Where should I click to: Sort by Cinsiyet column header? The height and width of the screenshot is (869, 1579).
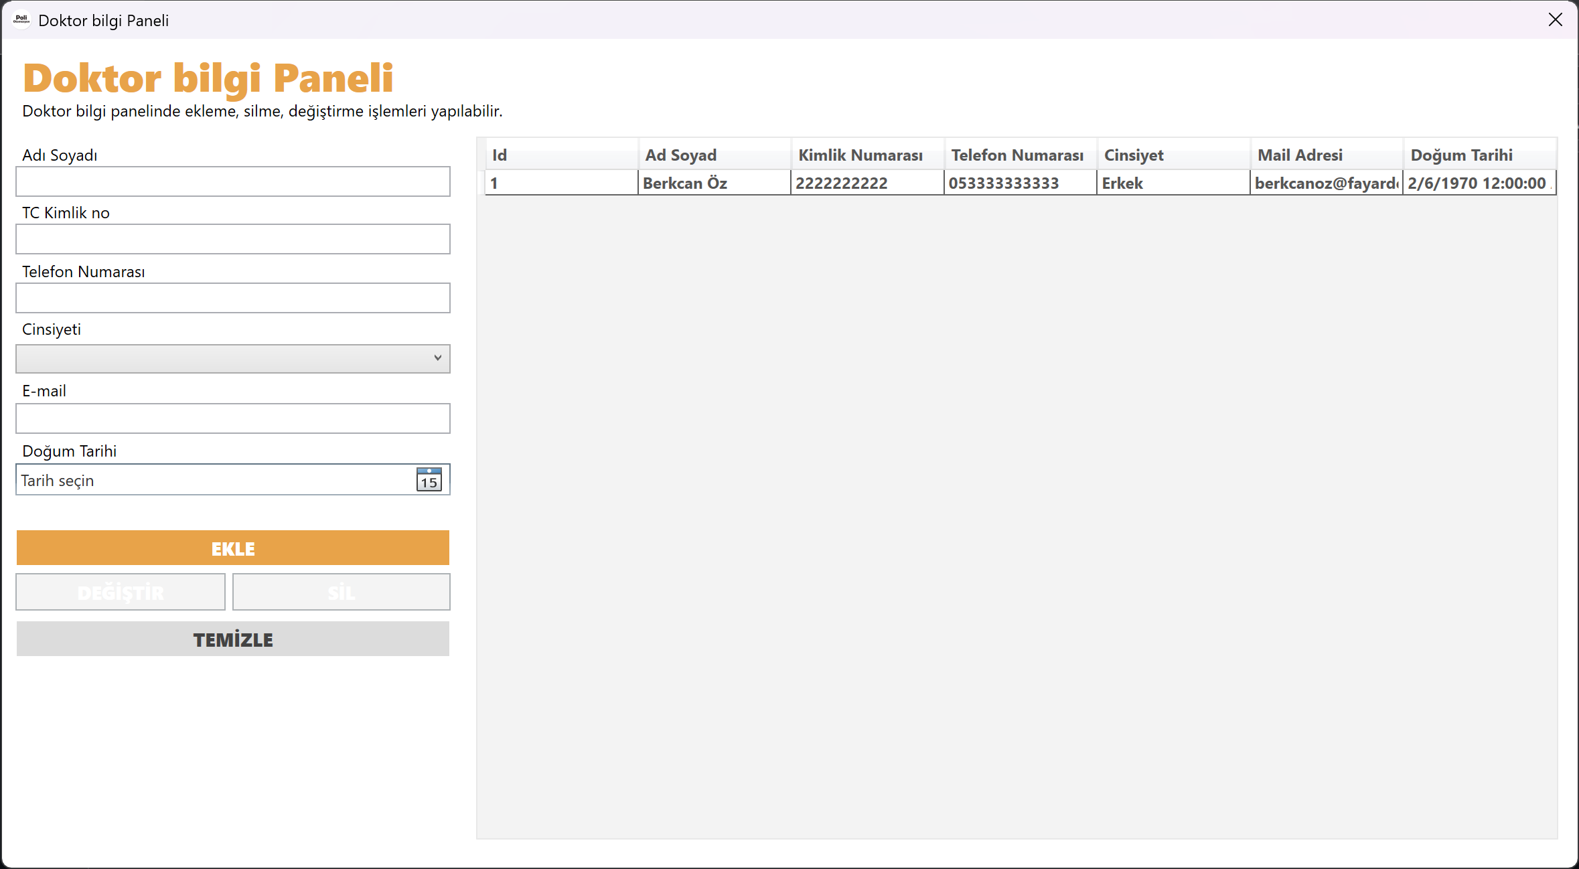[1174, 155]
